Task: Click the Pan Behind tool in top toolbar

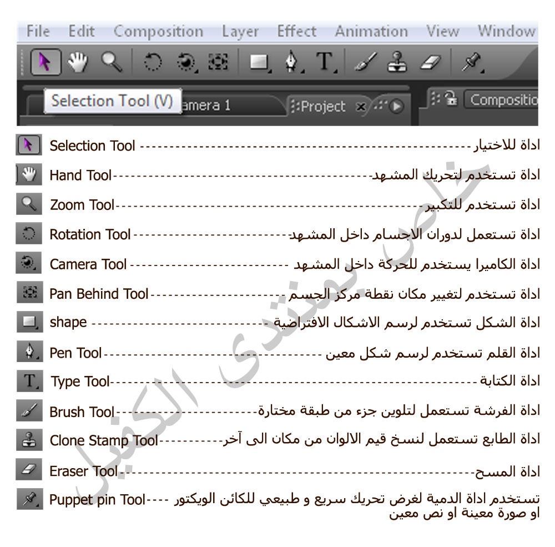Action: click(x=218, y=63)
